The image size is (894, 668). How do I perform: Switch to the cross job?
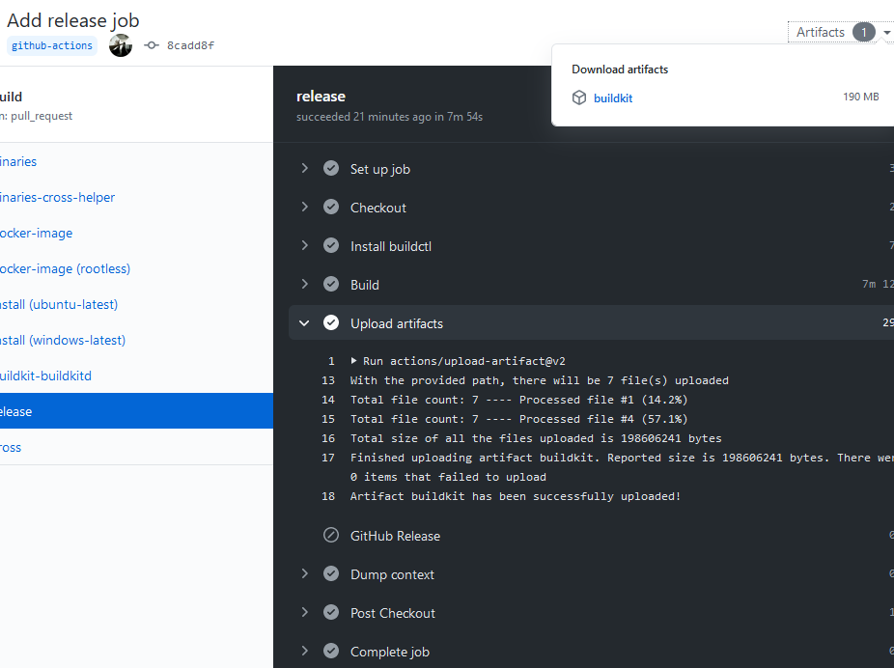click(10, 446)
